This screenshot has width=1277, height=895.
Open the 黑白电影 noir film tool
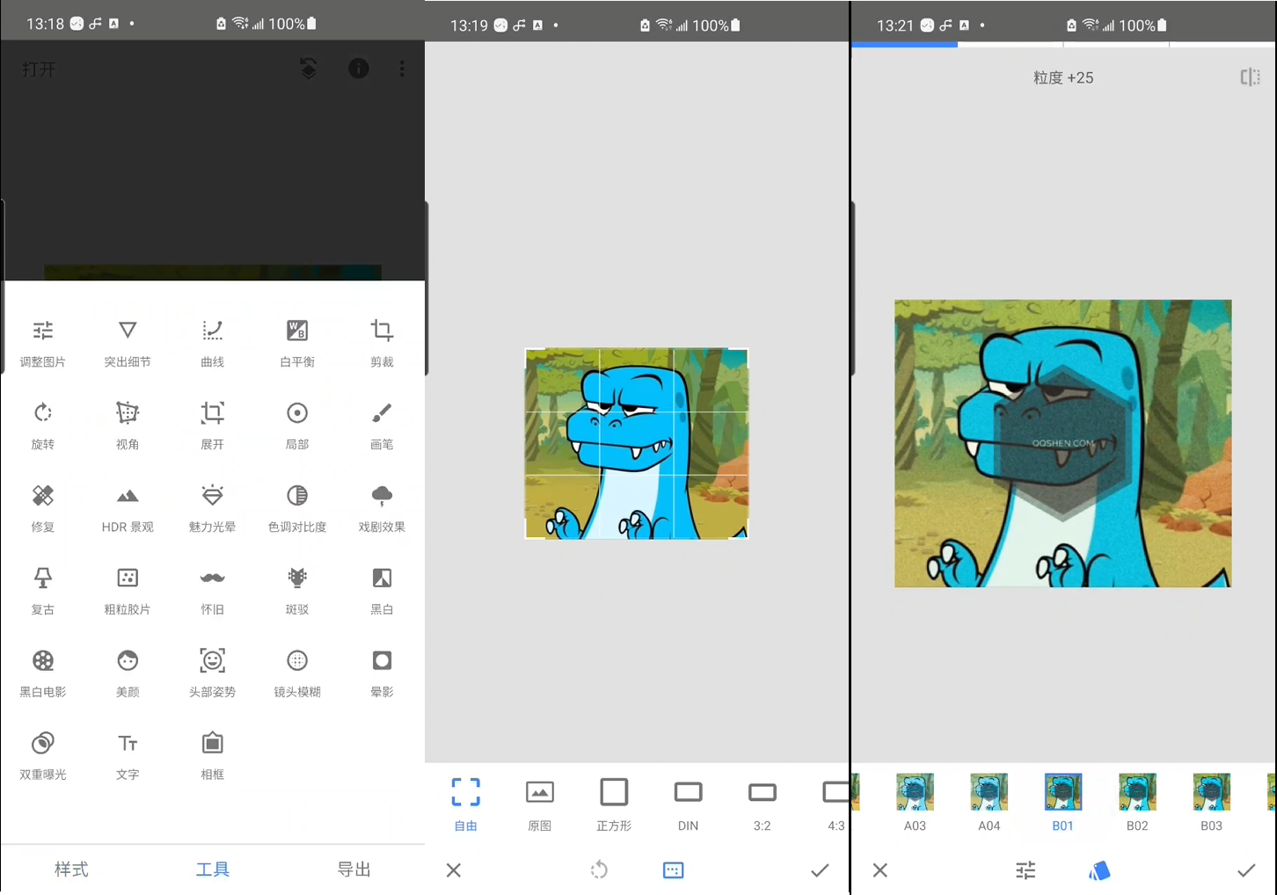(x=42, y=673)
